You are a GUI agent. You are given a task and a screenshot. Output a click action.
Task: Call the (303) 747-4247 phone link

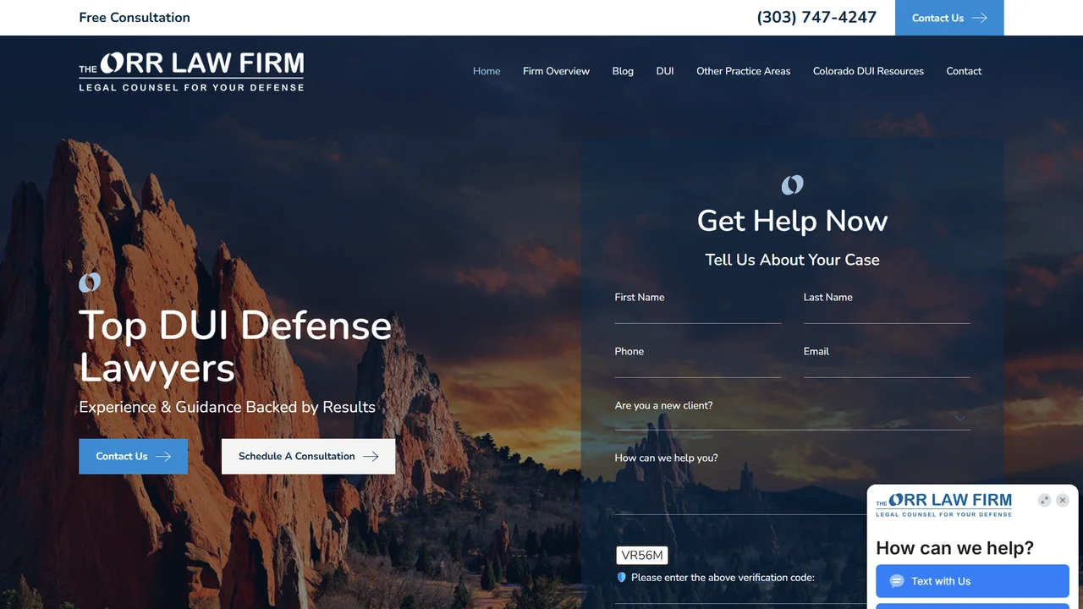coord(816,18)
